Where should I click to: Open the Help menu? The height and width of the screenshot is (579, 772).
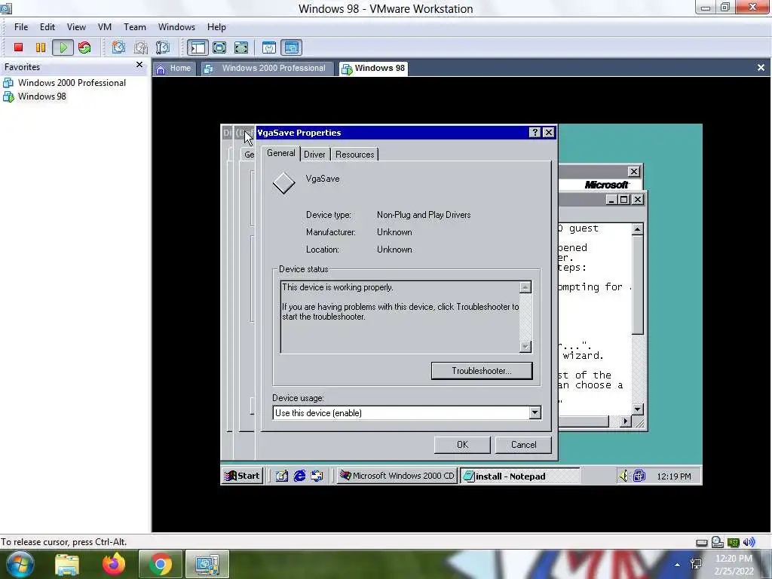(x=216, y=27)
